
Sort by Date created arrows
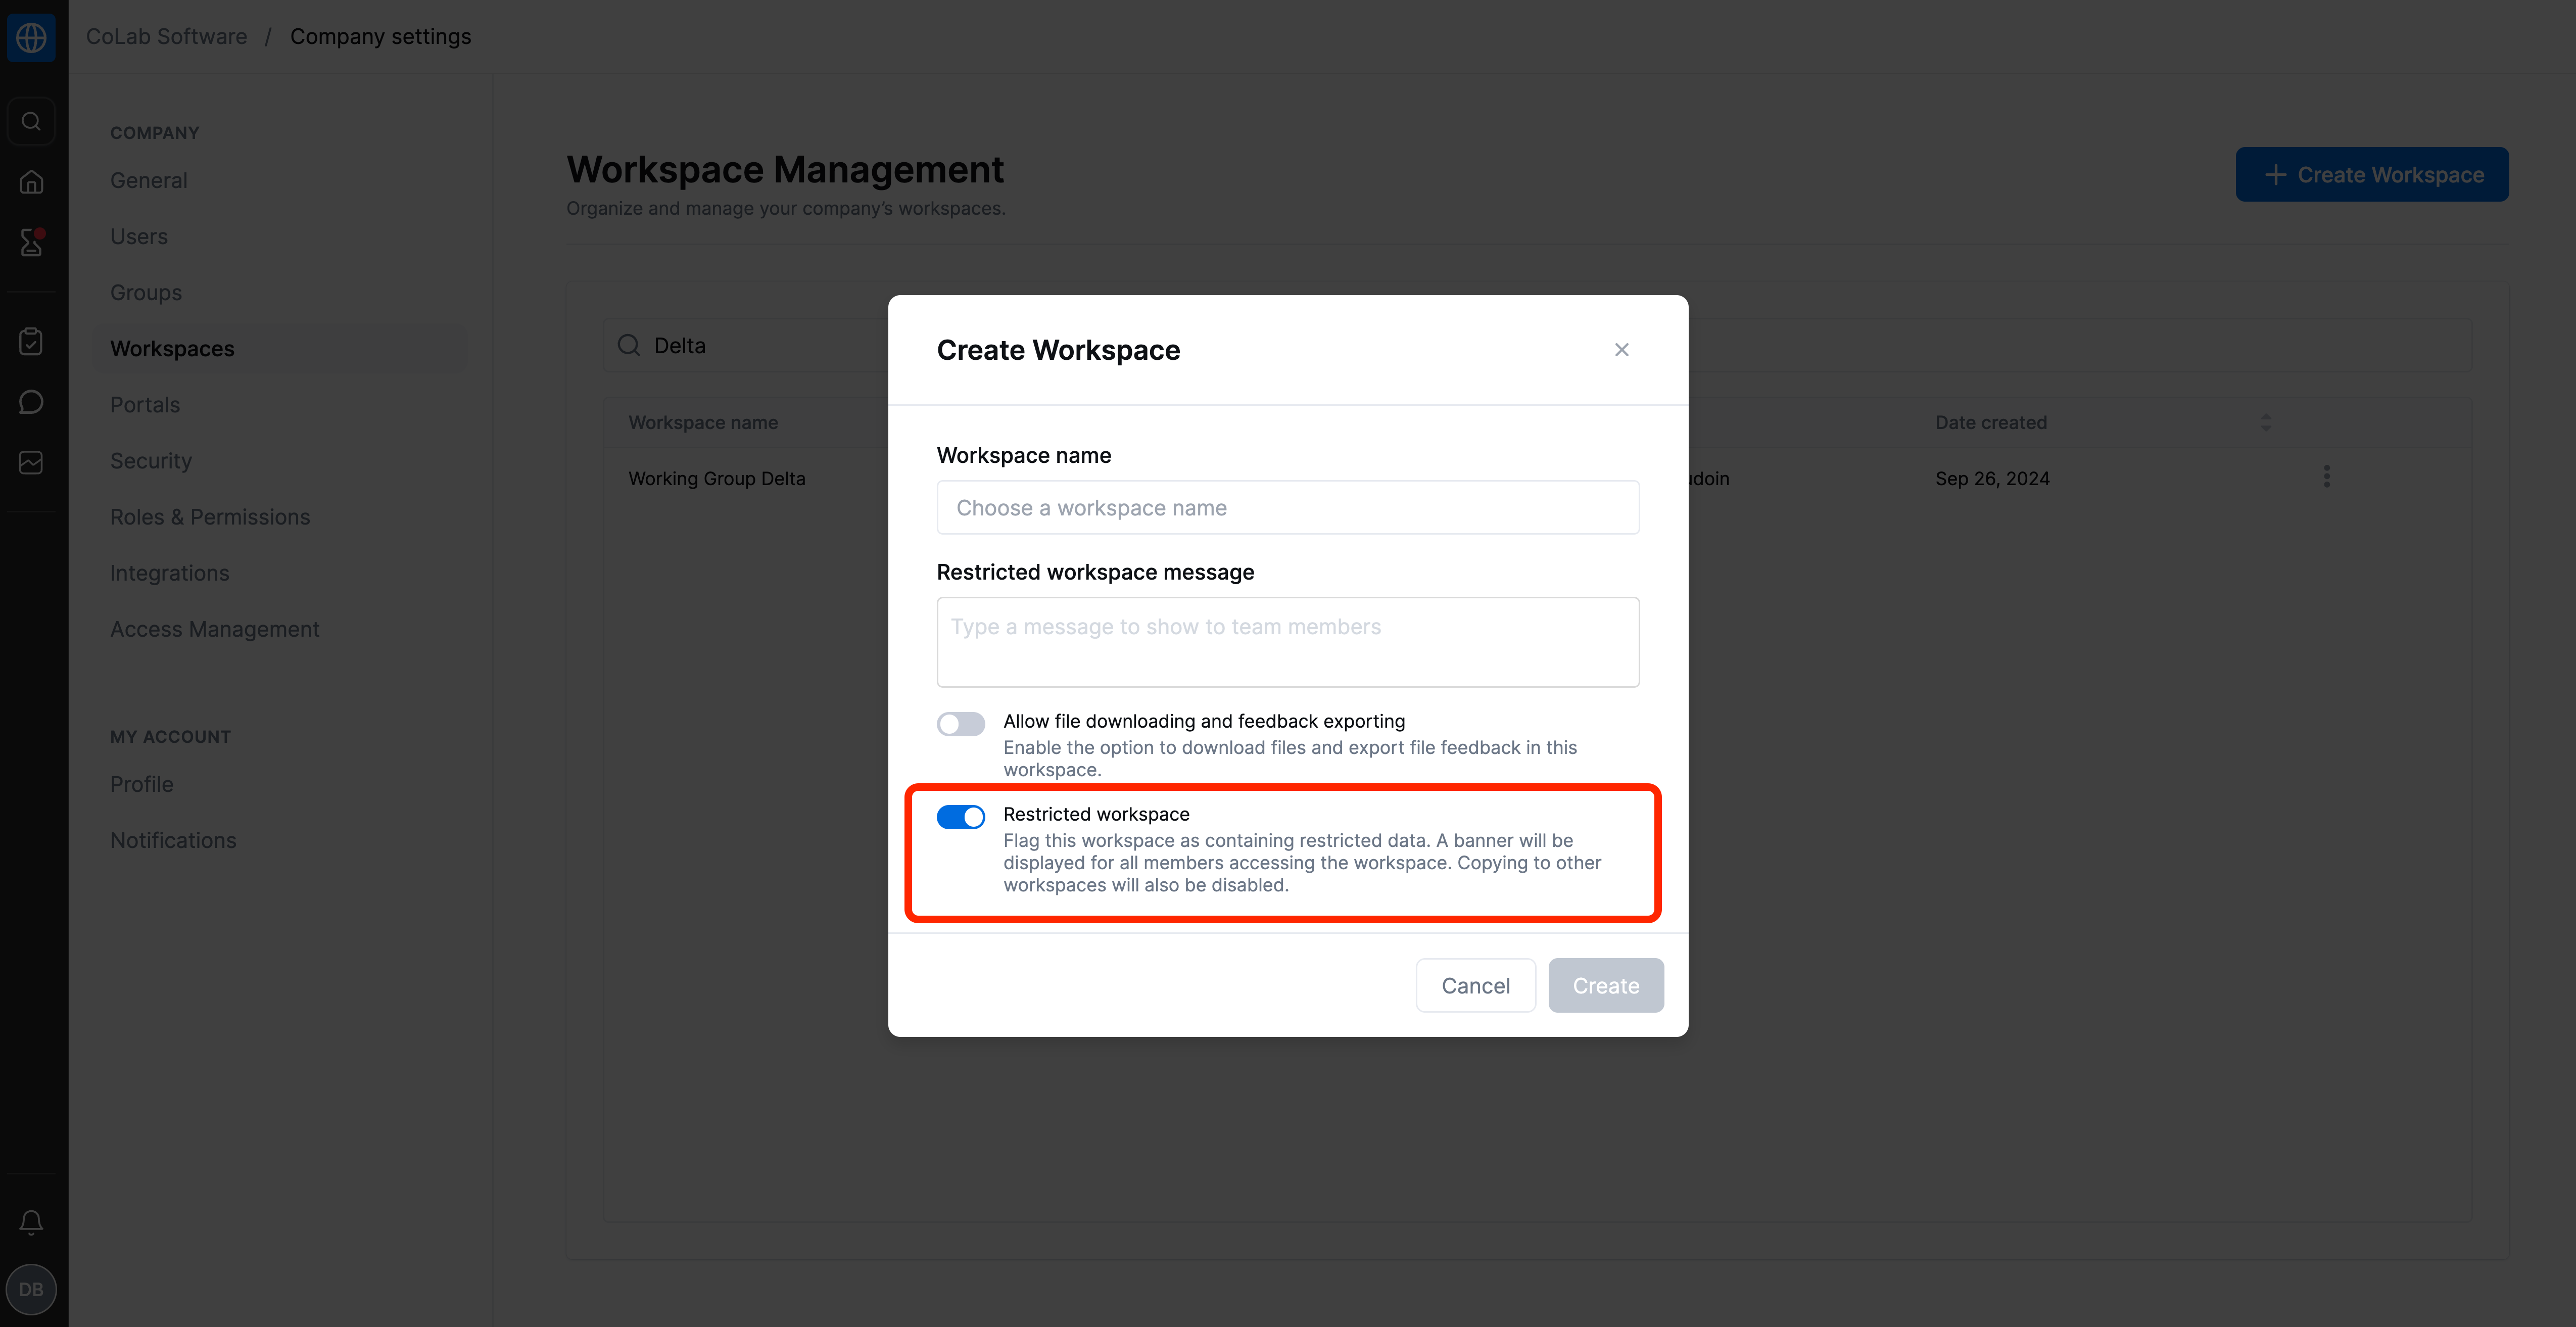point(2266,423)
